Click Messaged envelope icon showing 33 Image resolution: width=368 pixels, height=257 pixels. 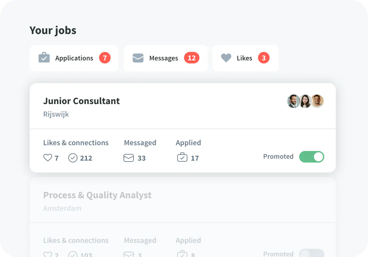click(129, 158)
